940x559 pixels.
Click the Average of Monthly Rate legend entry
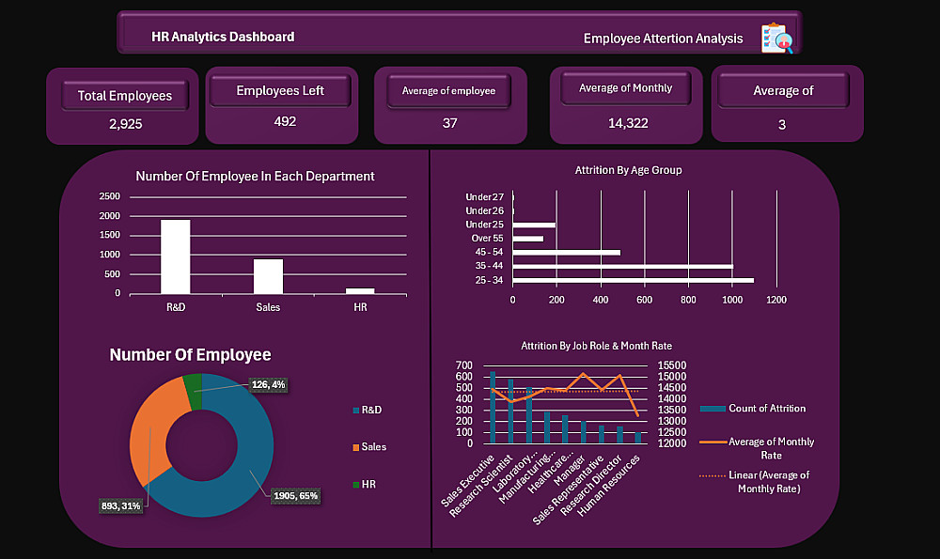pyautogui.click(x=758, y=448)
